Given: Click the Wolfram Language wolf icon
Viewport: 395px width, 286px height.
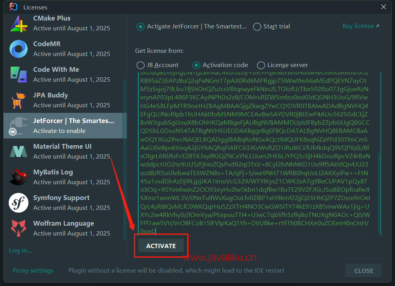Looking at the screenshot, I should coord(19,228).
